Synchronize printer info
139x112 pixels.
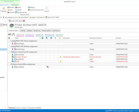click(36, 10)
